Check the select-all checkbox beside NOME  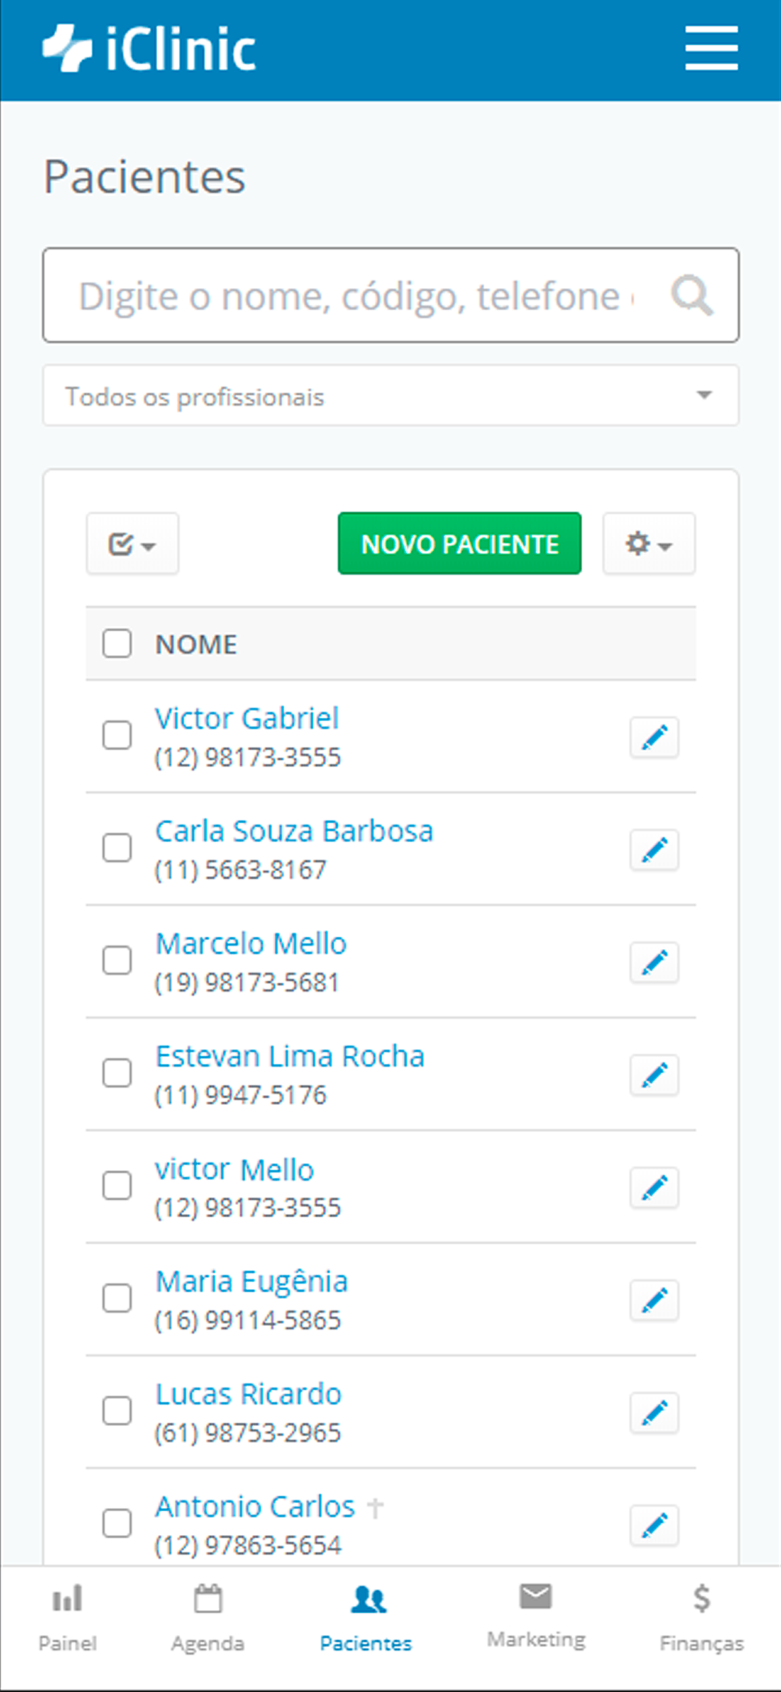[x=117, y=643]
